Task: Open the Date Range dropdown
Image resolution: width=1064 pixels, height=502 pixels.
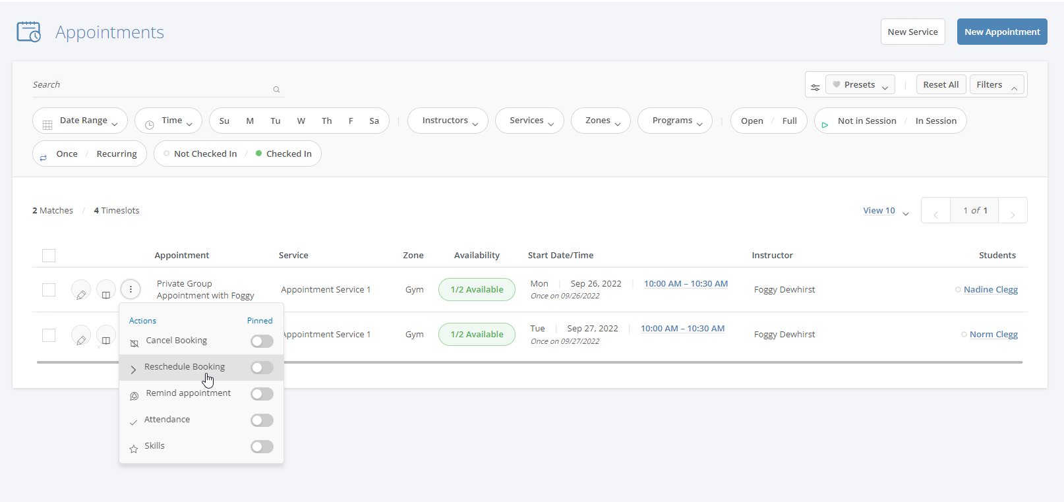Action: pos(80,121)
